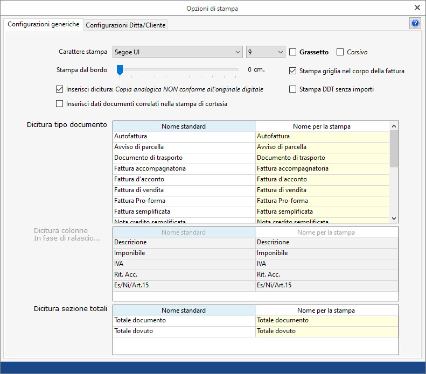Click IVA in colonne standard column
426x374 pixels.
(184, 264)
